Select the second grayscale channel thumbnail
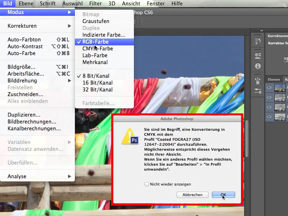The width and height of the screenshot is (288, 216). 280,98
